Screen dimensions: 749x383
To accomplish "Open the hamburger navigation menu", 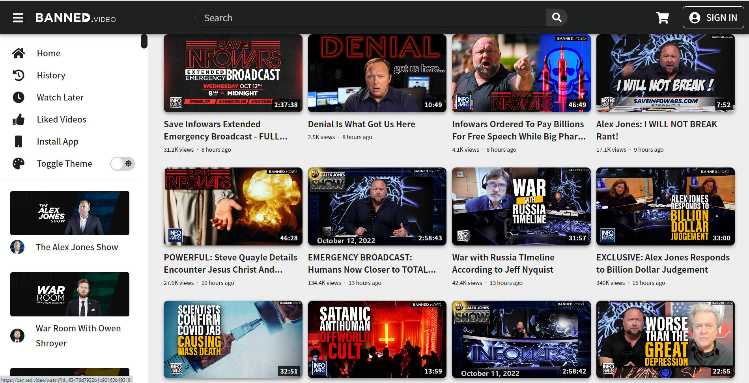I will tap(18, 18).
